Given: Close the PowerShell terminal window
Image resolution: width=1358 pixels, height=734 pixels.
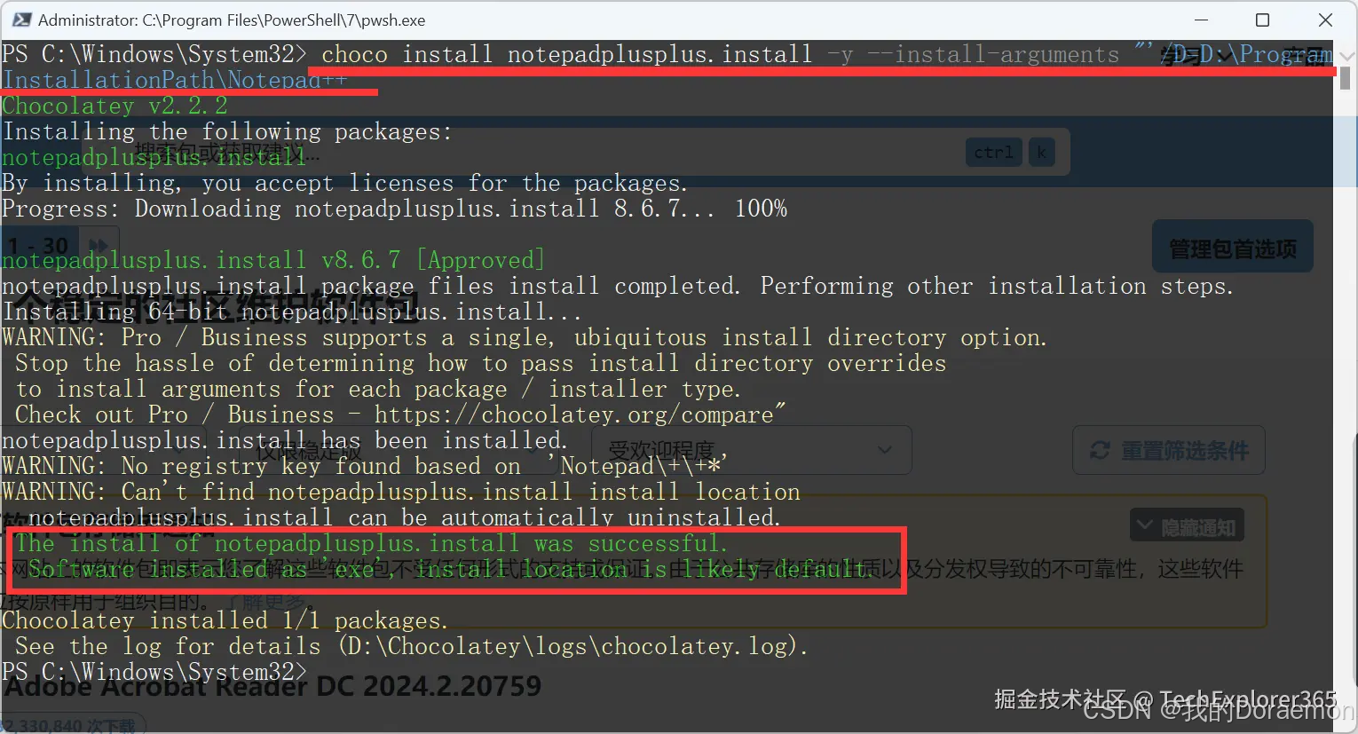Looking at the screenshot, I should (x=1325, y=20).
